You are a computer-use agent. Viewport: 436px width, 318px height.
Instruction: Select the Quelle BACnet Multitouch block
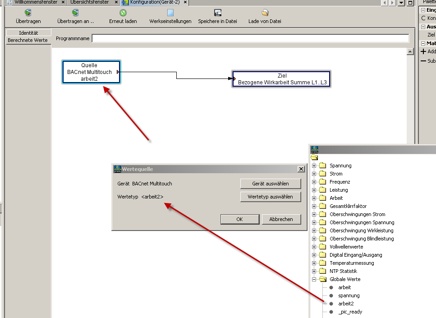92,72
